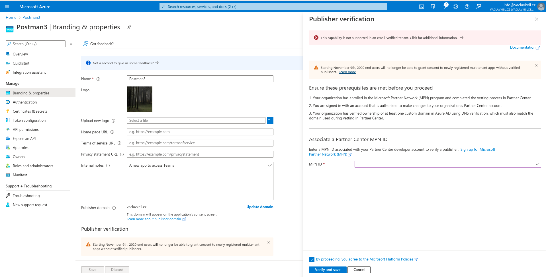Click the red error icon in the panel banner

pos(316,38)
